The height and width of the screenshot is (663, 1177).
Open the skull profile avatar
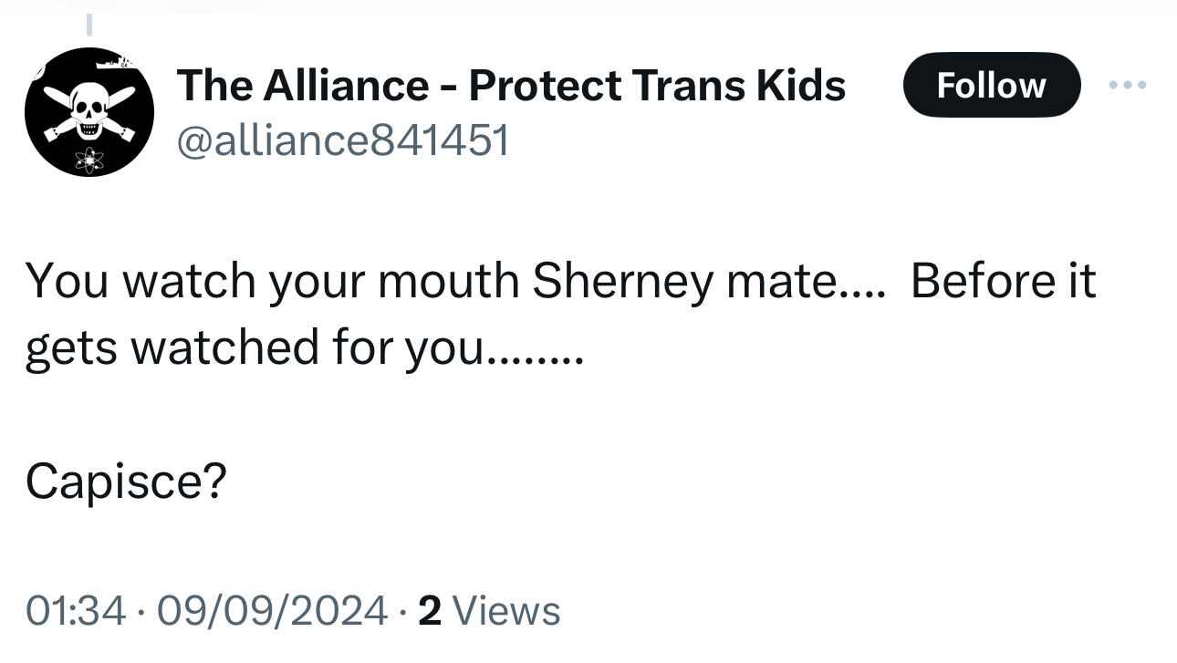(89, 112)
